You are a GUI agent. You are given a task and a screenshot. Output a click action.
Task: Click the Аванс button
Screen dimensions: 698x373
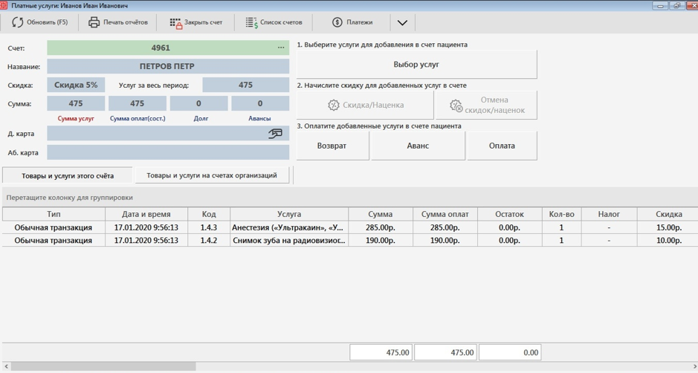tap(418, 146)
